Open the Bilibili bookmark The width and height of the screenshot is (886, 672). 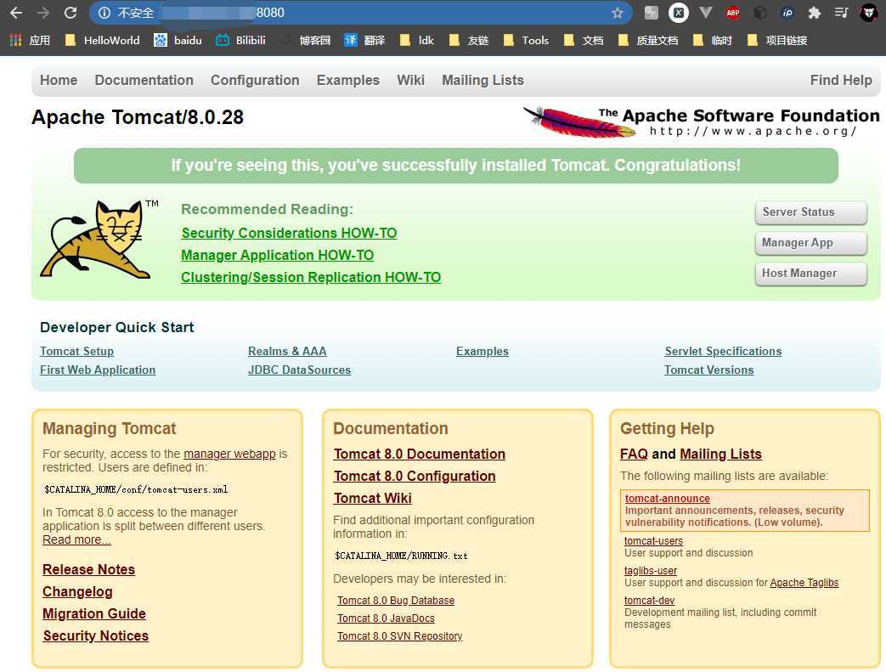240,40
